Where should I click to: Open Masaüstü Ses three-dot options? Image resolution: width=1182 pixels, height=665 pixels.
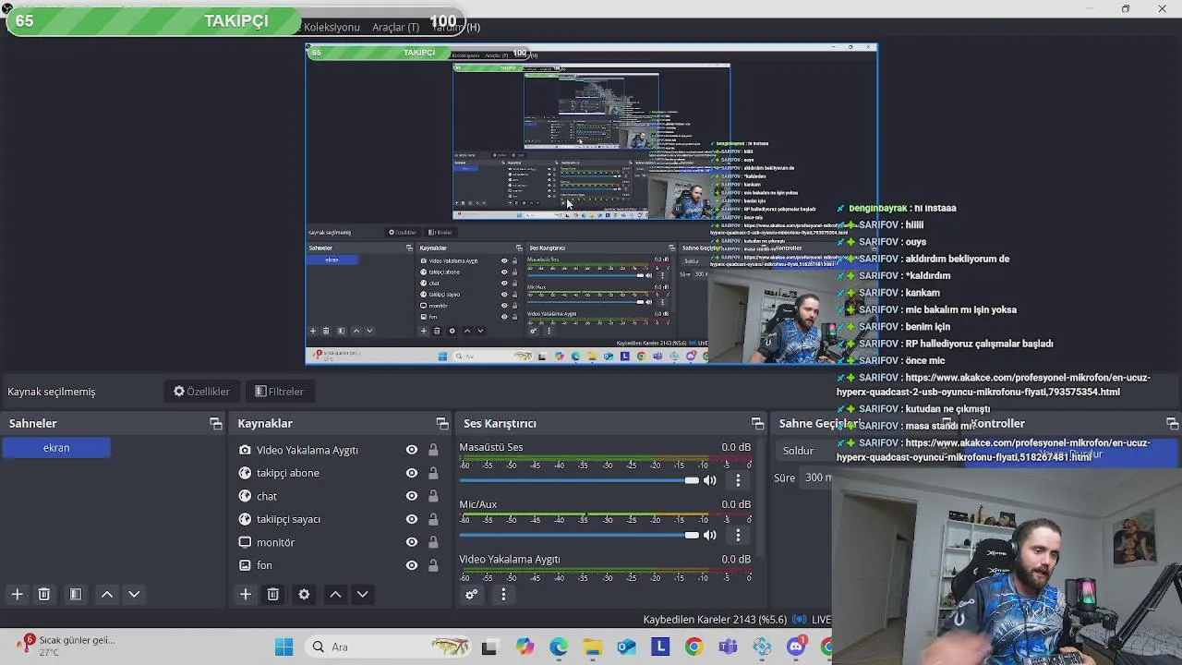pos(738,480)
